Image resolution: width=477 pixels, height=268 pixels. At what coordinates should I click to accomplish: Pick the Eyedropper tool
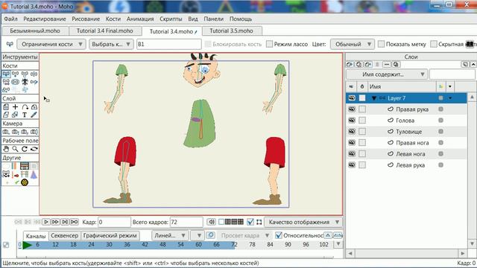[34, 115]
